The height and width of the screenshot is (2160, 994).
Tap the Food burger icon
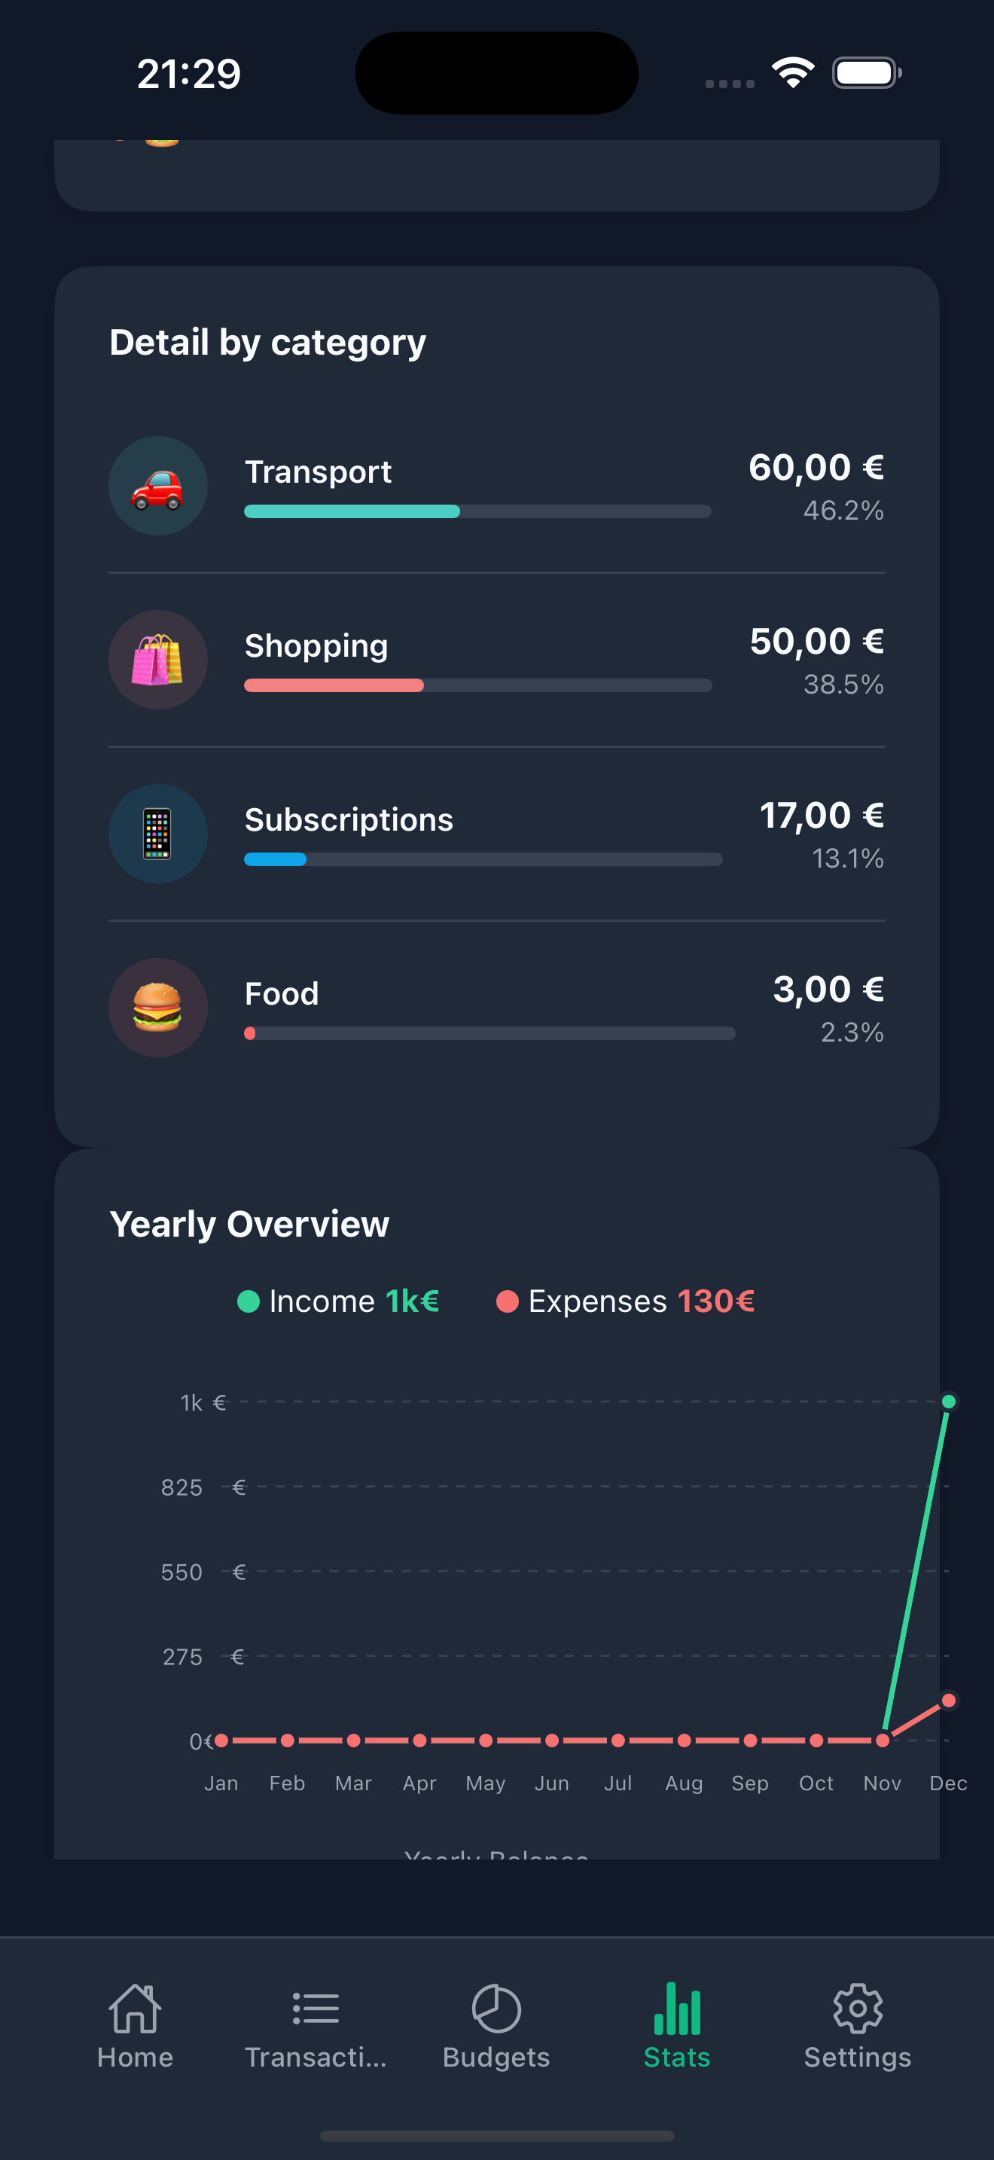(x=157, y=1007)
